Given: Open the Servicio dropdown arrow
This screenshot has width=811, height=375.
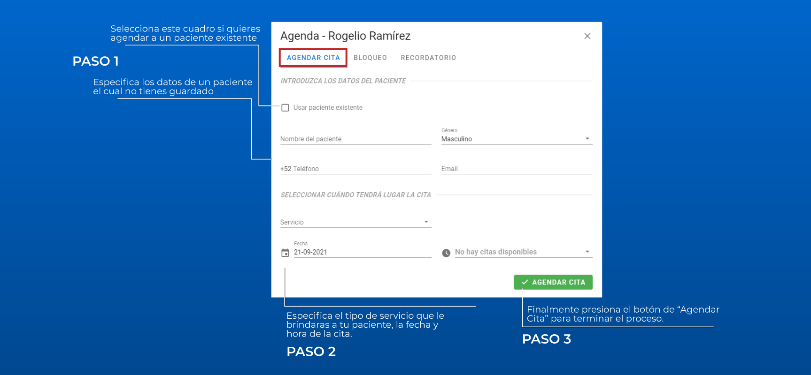Looking at the screenshot, I should coord(426,222).
